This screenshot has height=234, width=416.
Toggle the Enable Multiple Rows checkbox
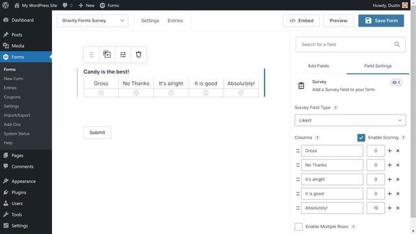[x=298, y=227]
